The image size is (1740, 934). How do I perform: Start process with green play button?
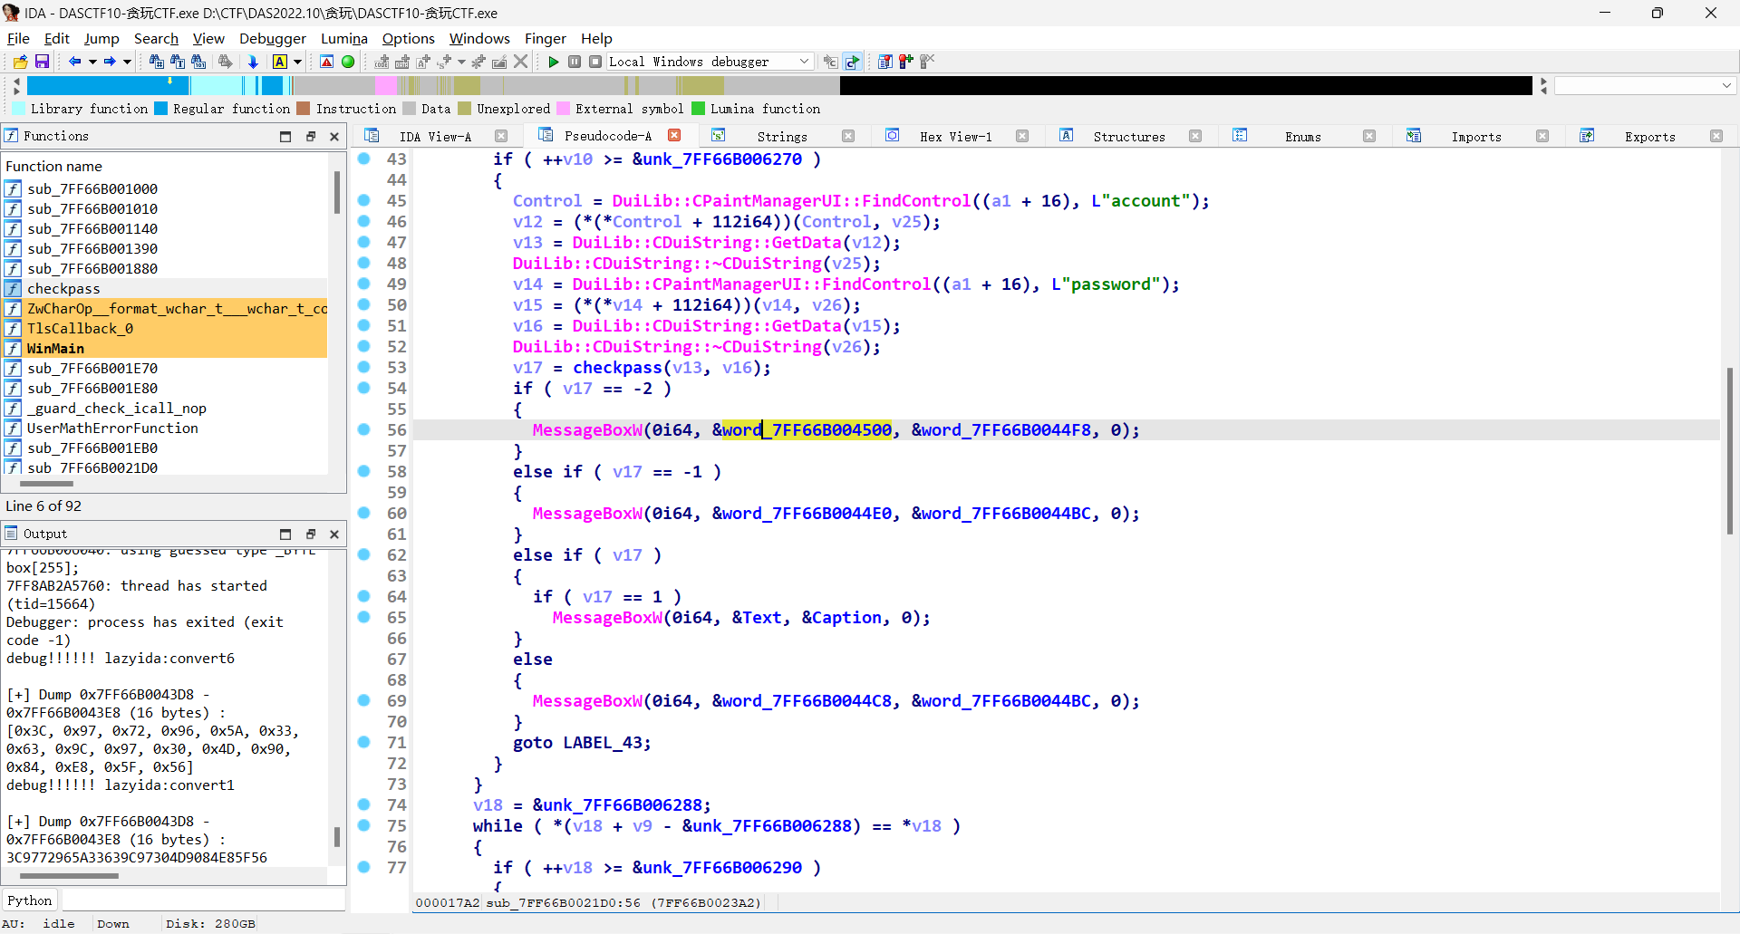(554, 62)
